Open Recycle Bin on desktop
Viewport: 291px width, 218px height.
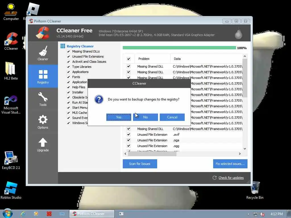[255, 190]
